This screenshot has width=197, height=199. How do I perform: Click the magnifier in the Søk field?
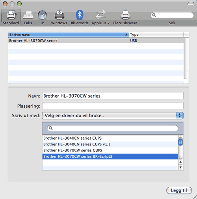click(x=154, y=15)
